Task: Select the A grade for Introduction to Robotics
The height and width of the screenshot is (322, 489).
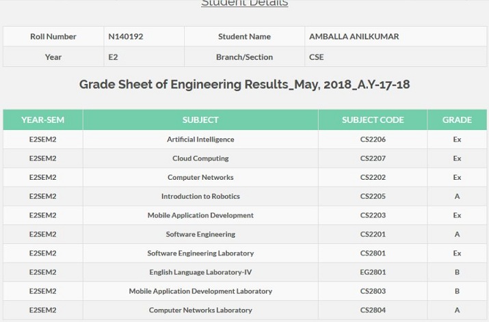Action: 457,196
